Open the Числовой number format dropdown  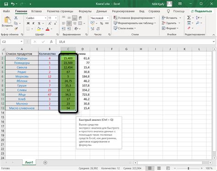coord(108,18)
